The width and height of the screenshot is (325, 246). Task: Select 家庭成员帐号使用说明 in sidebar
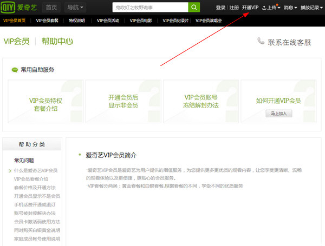(x=37, y=239)
